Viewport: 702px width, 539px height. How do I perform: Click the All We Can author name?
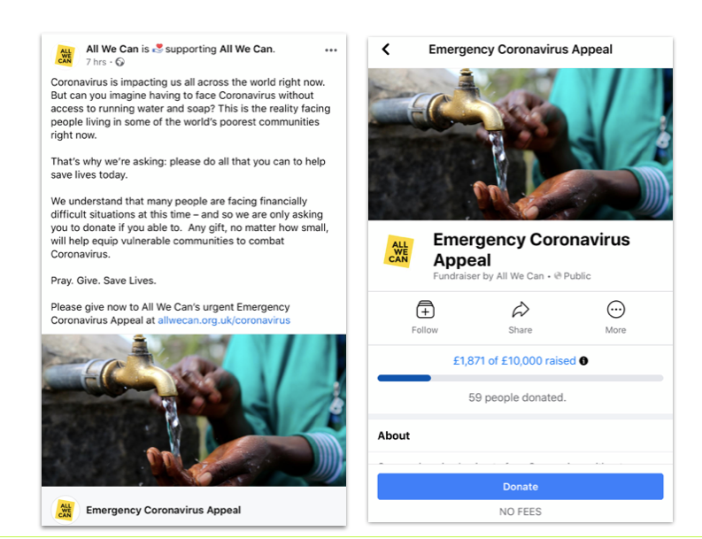coord(112,49)
